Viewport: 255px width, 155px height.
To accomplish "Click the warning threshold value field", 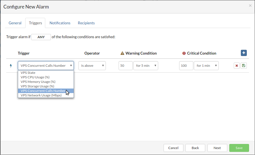I will click(126, 66).
